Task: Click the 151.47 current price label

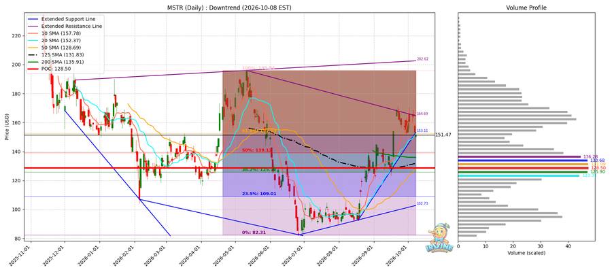Action: (443, 135)
